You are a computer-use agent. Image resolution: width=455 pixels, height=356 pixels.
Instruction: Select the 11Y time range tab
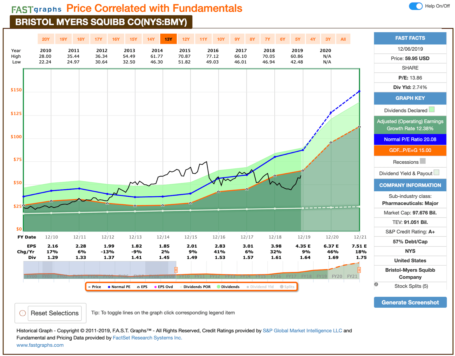(x=203, y=39)
